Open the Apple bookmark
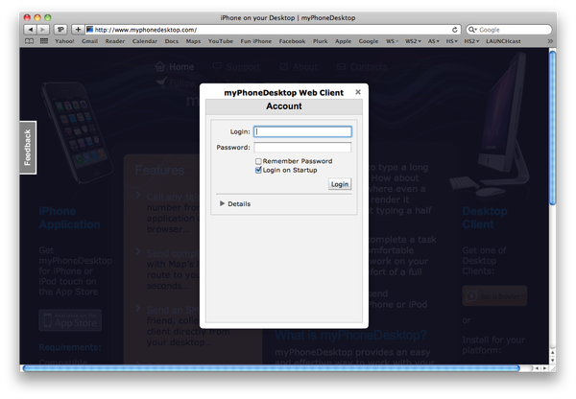This screenshot has height=399, width=576. [x=343, y=41]
